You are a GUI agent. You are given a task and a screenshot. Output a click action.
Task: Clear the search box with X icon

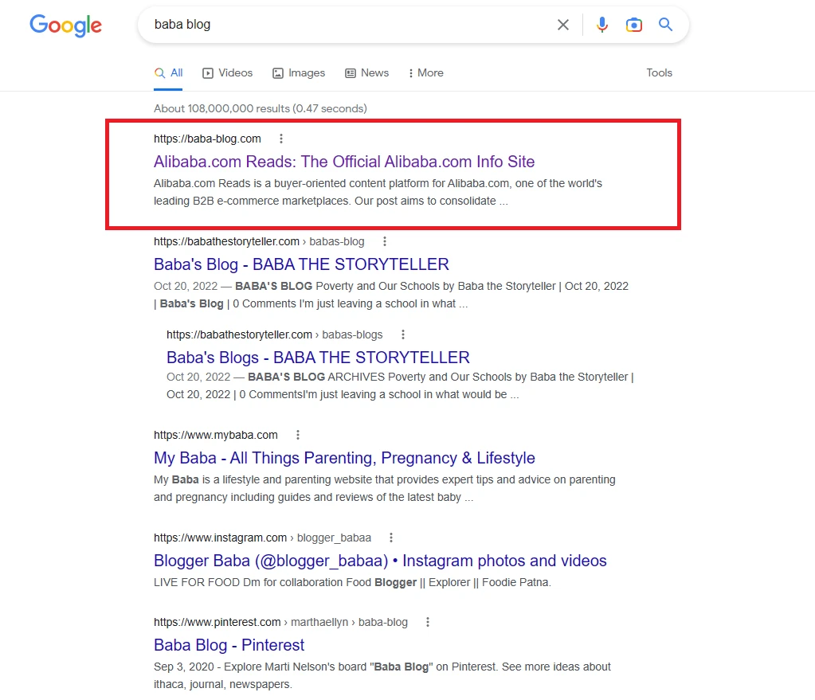[563, 25]
